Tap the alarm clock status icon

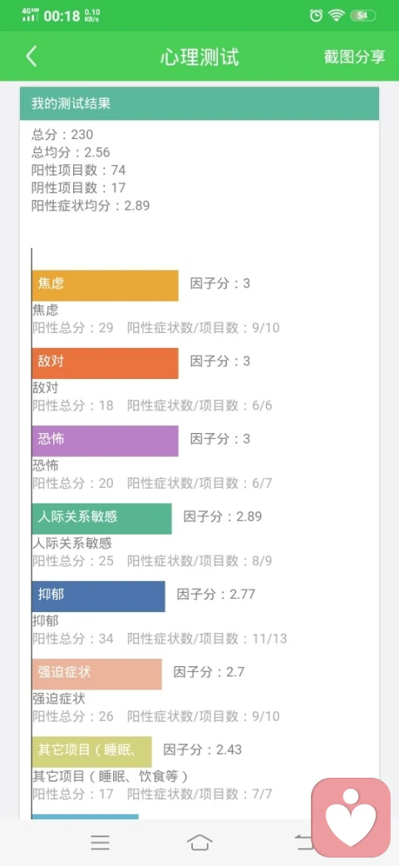(316, 16)
